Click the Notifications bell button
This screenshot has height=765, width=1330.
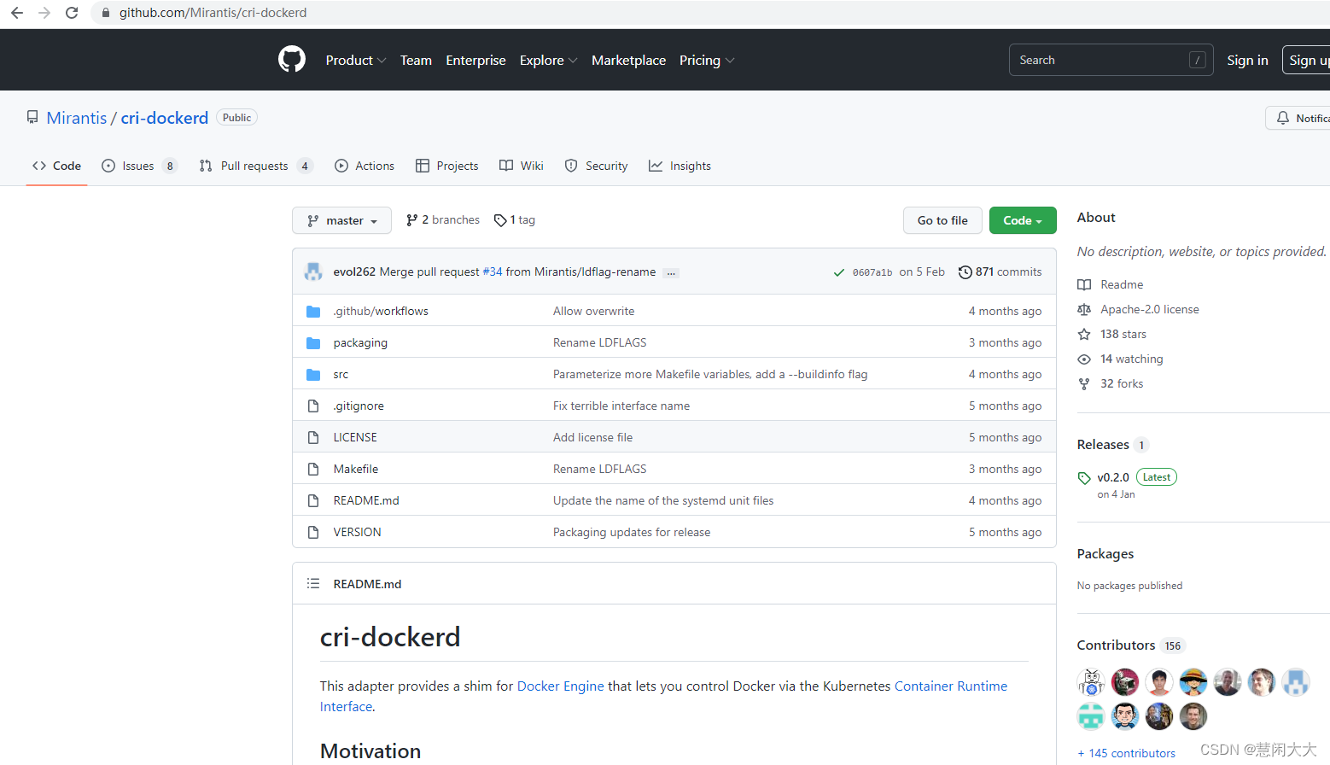pyautogui.click(x=1298, y=118)
